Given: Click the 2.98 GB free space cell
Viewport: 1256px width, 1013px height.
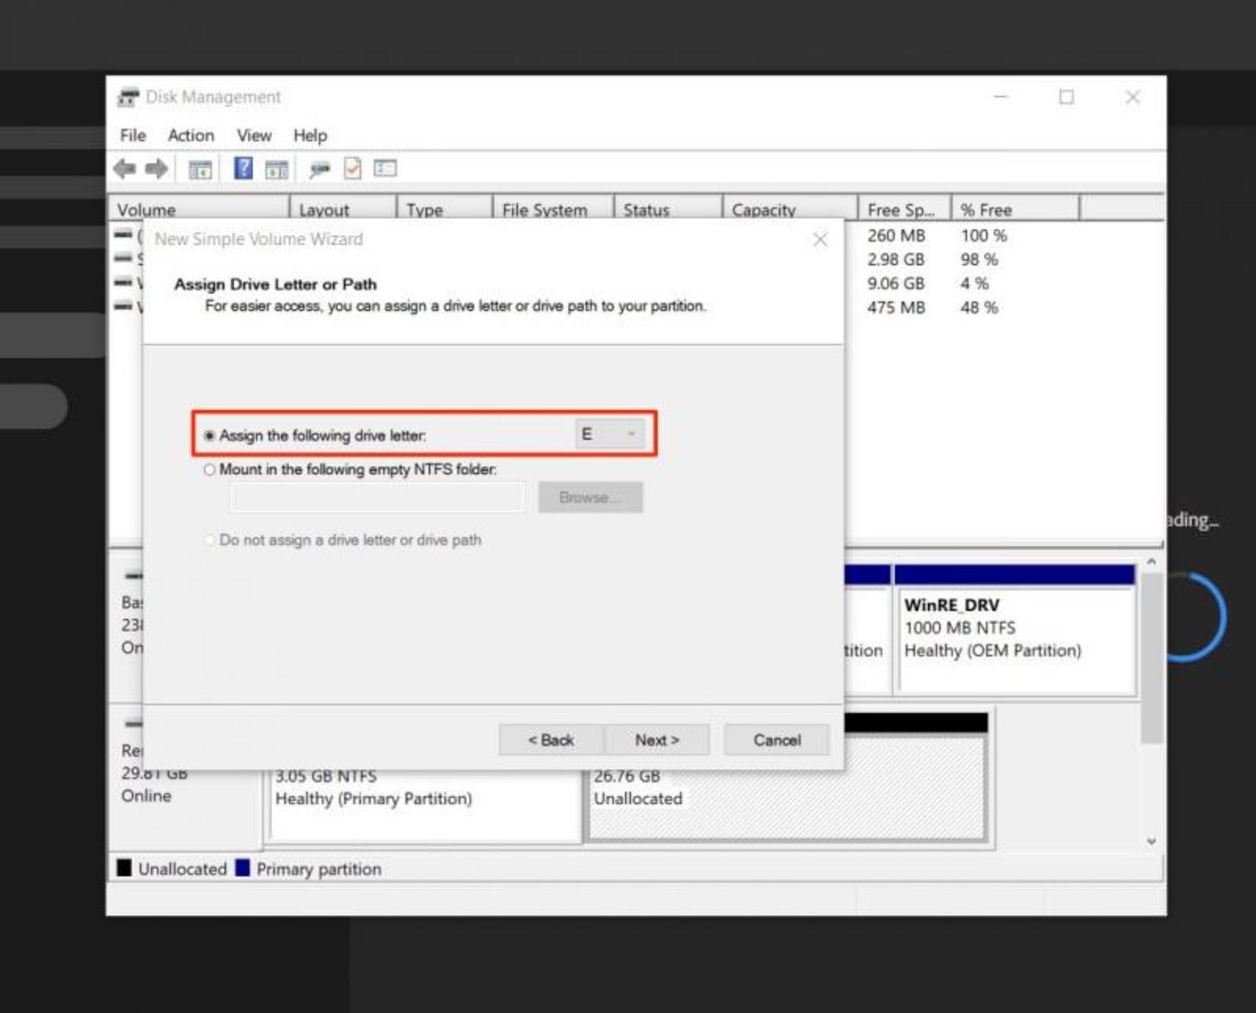Looking at the screenshot, I should (x=896, y=260).
